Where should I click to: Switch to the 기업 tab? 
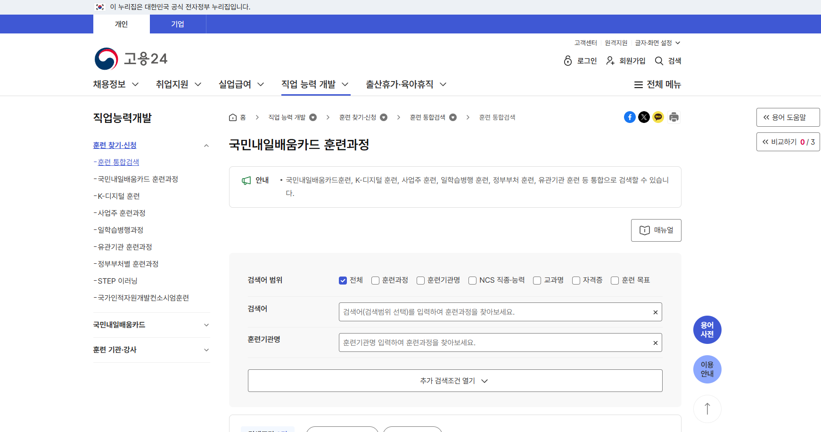[x=178, y=24]
